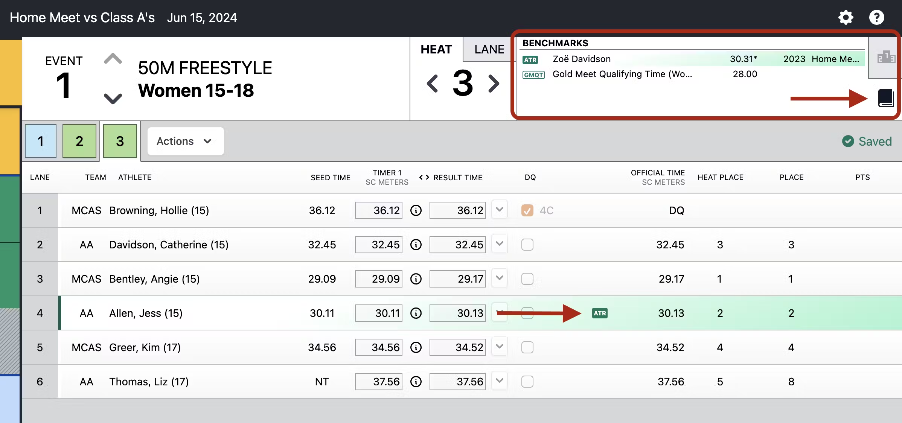This screenshot has height=423, width=902.
Task: Go to previous event up arrow
Action: coord(113,59)
